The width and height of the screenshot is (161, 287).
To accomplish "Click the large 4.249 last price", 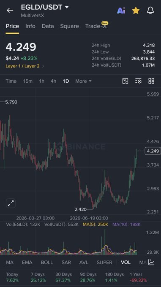I will click(x=21, y=47).
